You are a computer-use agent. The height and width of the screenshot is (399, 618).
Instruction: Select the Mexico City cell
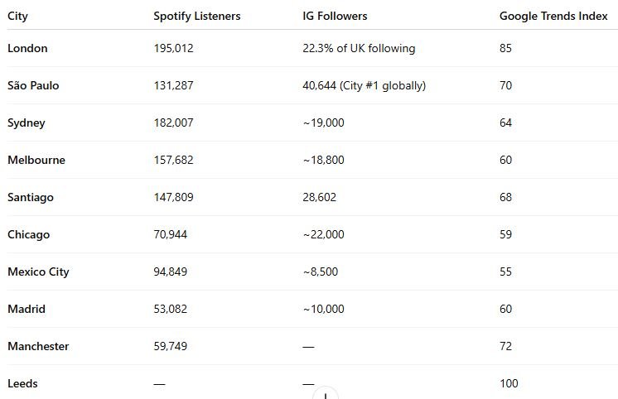[38, 272]
